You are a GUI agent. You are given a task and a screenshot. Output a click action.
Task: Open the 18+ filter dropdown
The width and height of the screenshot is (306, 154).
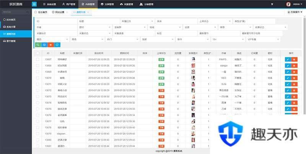click(228, 40)
